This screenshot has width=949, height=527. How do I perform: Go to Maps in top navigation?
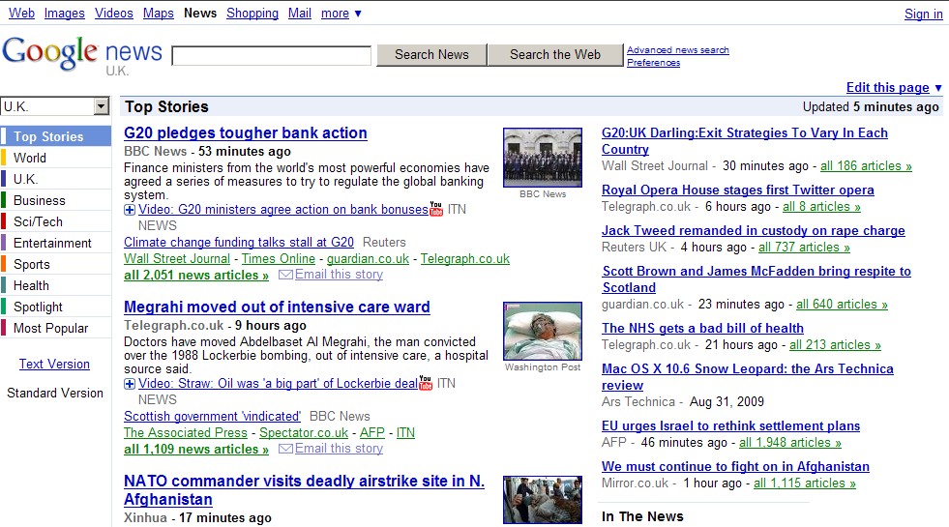coord(159,13)
